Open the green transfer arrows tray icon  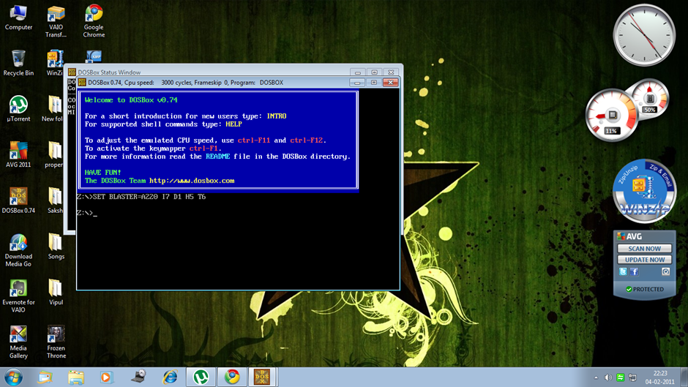click(x=620, y=377)
